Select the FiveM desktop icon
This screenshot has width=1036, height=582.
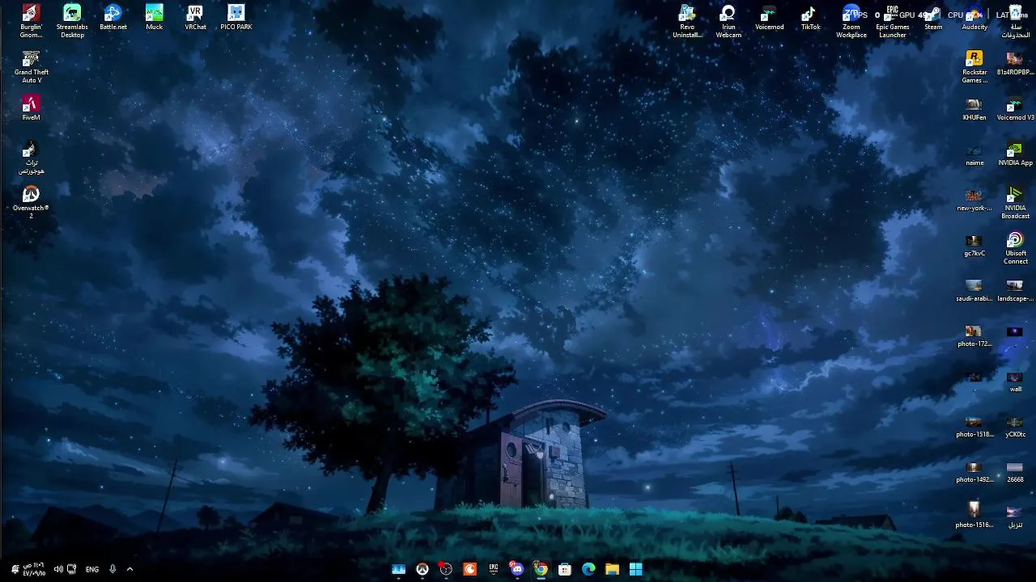[x=31, y=108]
